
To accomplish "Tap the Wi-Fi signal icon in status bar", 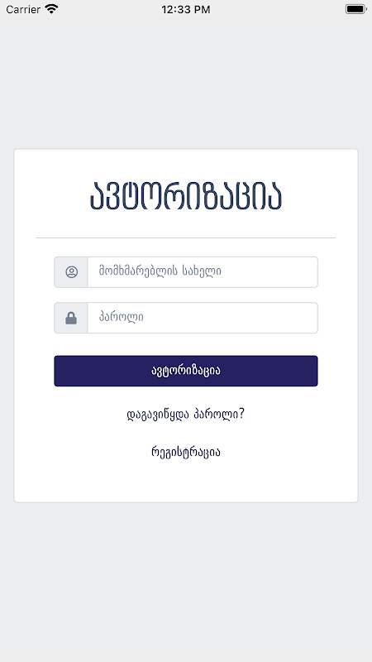I will coord(51,9).
